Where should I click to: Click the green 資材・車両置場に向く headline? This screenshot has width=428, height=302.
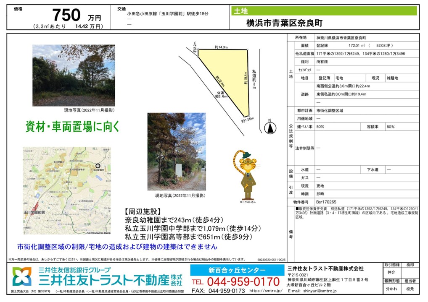click(73, 125)
